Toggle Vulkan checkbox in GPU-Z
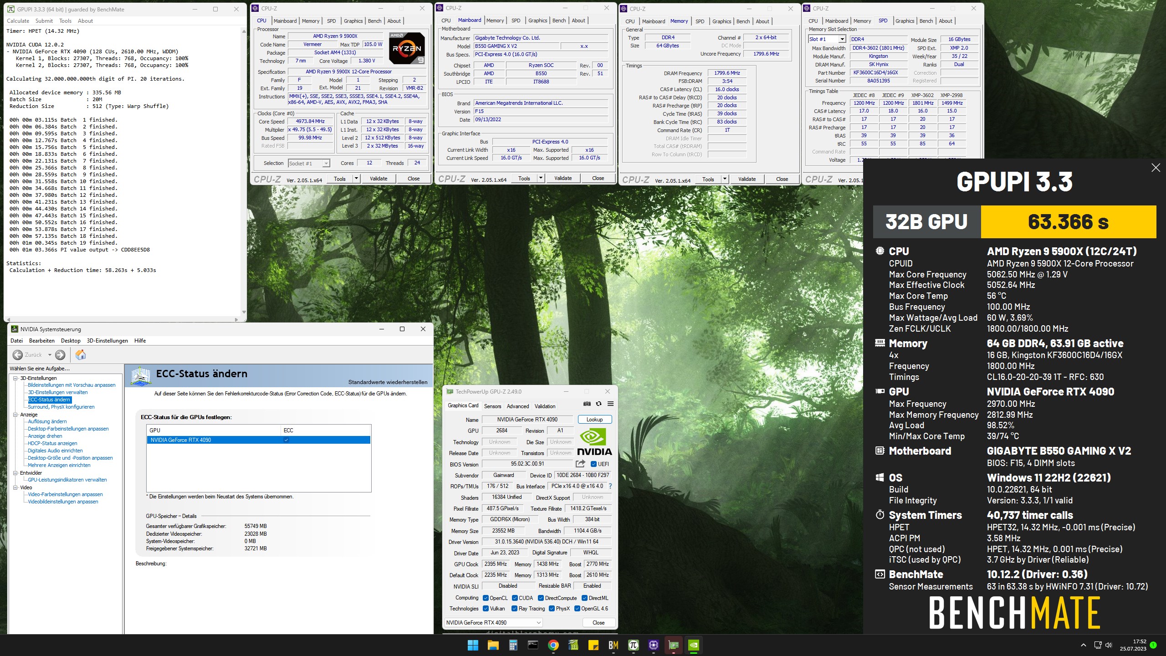The width and height of the screenshot is (1166, 656). tap(486, 609)
